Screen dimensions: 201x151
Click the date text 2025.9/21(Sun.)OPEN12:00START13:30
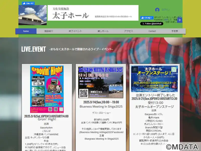tap(154, 99)
